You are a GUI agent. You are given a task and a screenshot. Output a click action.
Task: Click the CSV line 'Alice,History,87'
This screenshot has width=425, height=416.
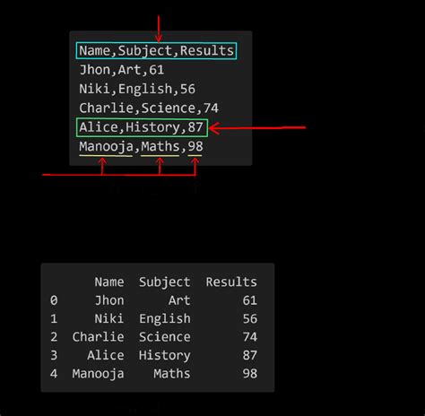pyautogui.click(x=141, y=127)
